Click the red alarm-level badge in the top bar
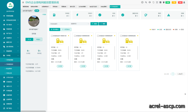This screenshot has height=112, width=188. [x=180, y=2]
